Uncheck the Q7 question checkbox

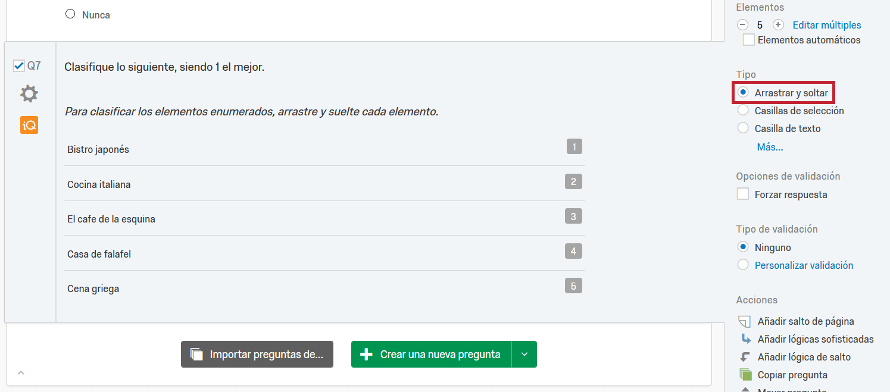click(18, 66)
